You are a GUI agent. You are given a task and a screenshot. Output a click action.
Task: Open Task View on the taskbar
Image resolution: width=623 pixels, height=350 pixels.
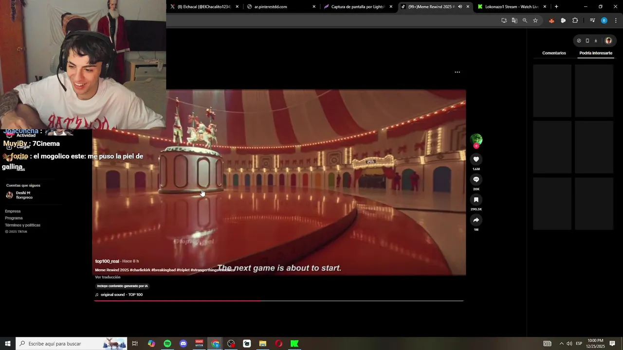tap(135, 344)
